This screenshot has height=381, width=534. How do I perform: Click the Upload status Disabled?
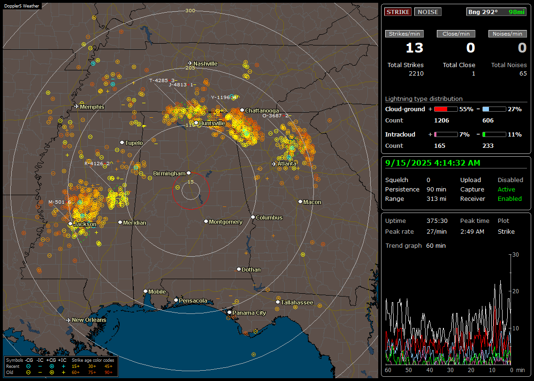(x=510, y=180)
